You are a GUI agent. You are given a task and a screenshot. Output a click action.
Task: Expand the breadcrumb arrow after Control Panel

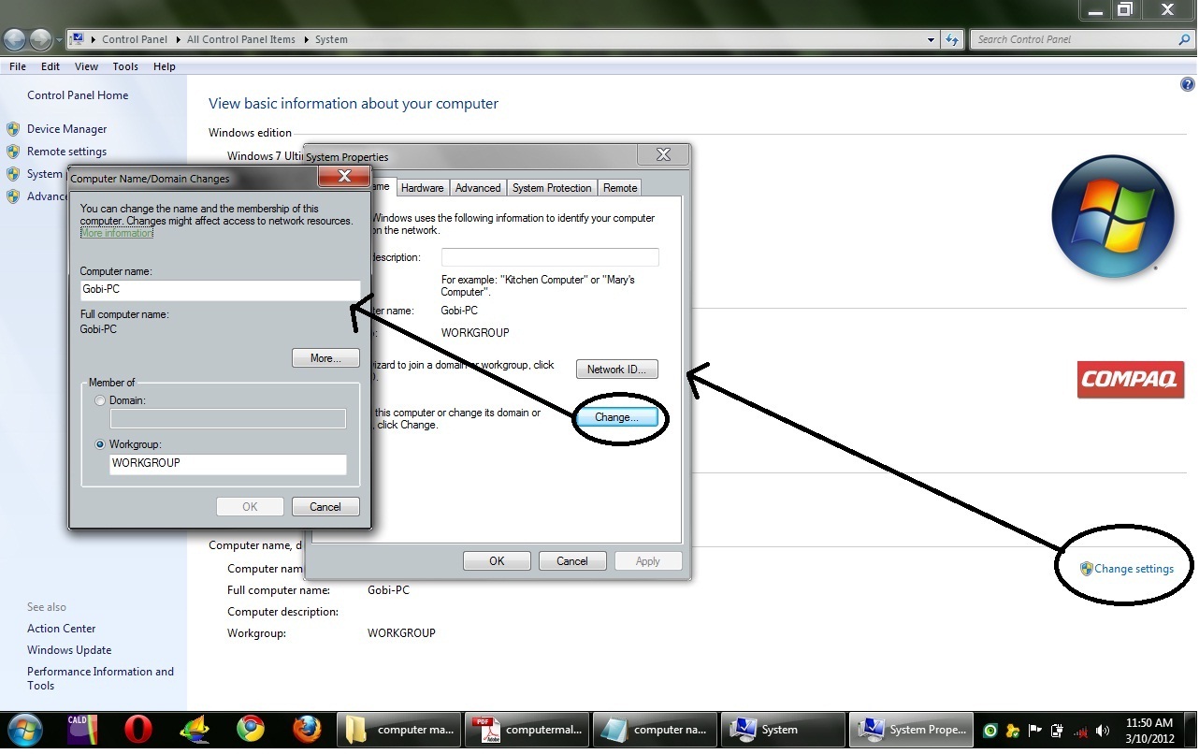[178, 39]
